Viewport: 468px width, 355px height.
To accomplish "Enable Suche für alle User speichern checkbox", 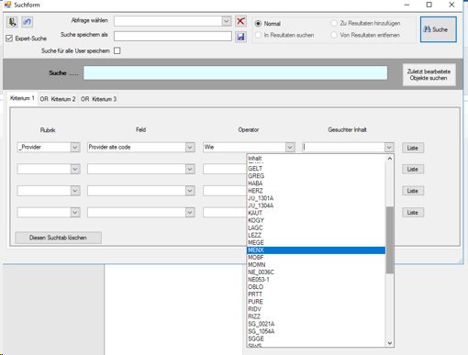I will pyautogui.click(x=117, y=50).
